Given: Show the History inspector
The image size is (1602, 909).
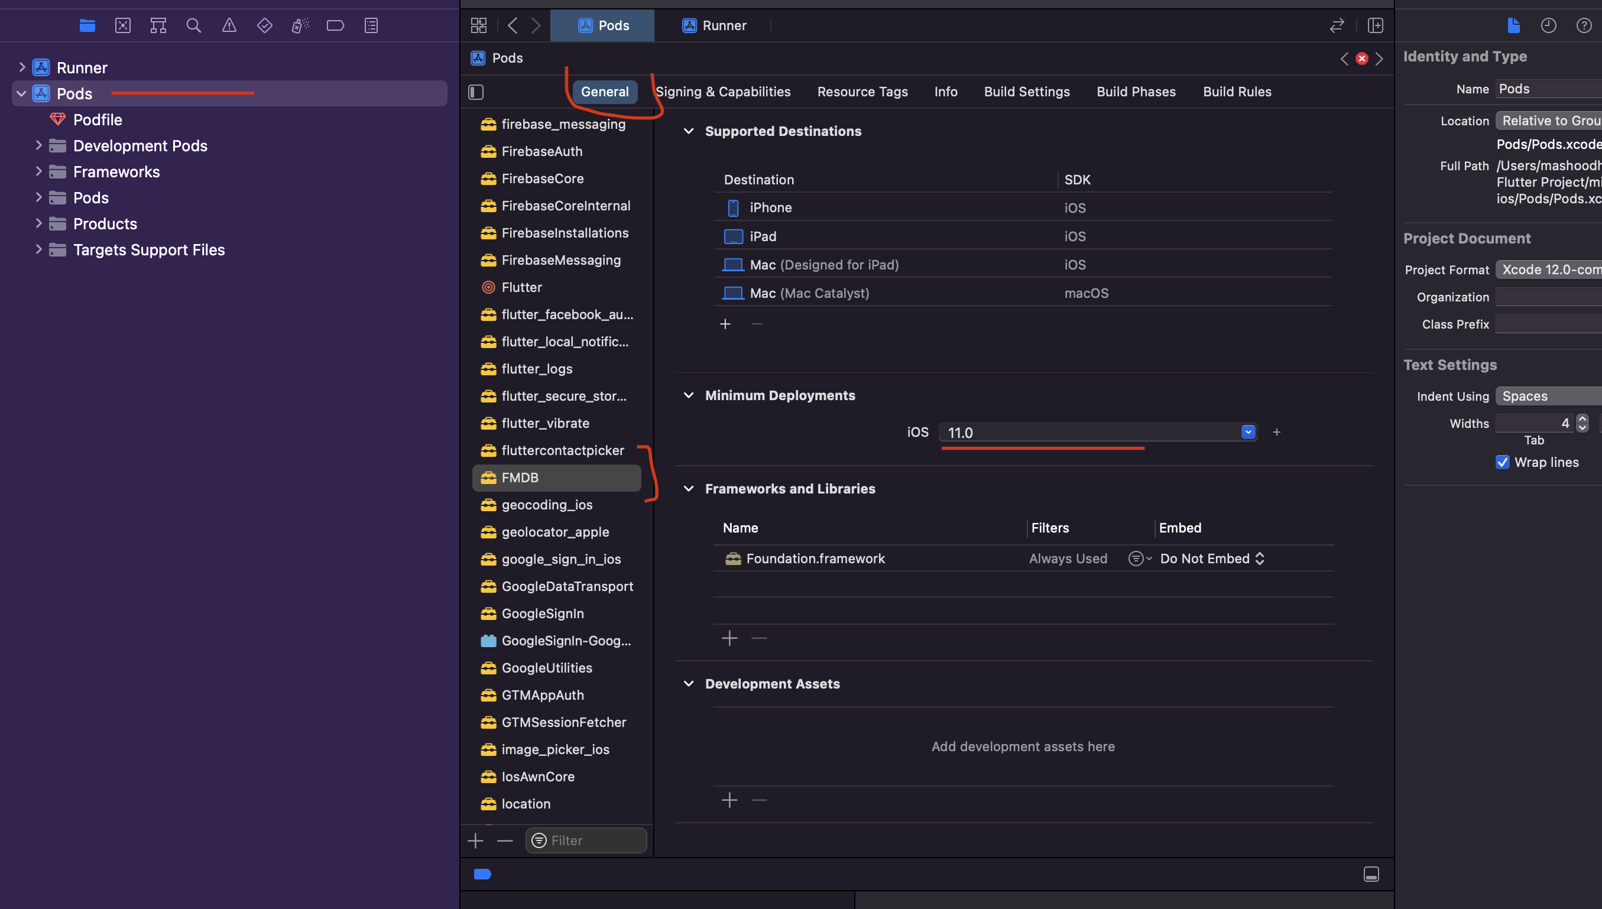Looking at the screenshot, I should [1548, 25].
